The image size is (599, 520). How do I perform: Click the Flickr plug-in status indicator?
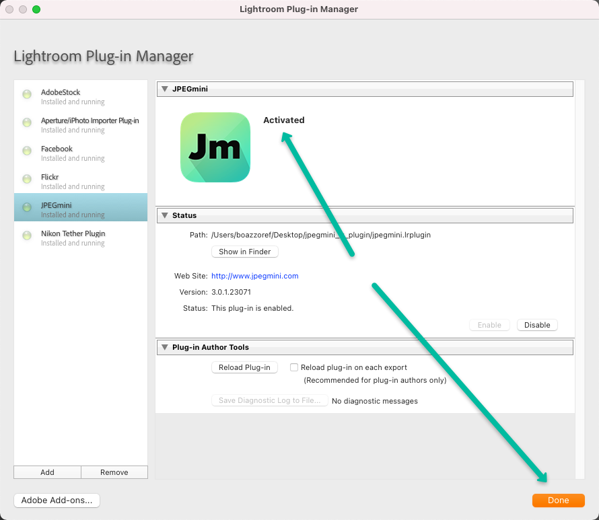point(27,179)
